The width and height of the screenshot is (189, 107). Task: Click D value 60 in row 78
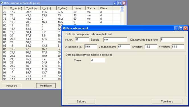click(75, 19)
